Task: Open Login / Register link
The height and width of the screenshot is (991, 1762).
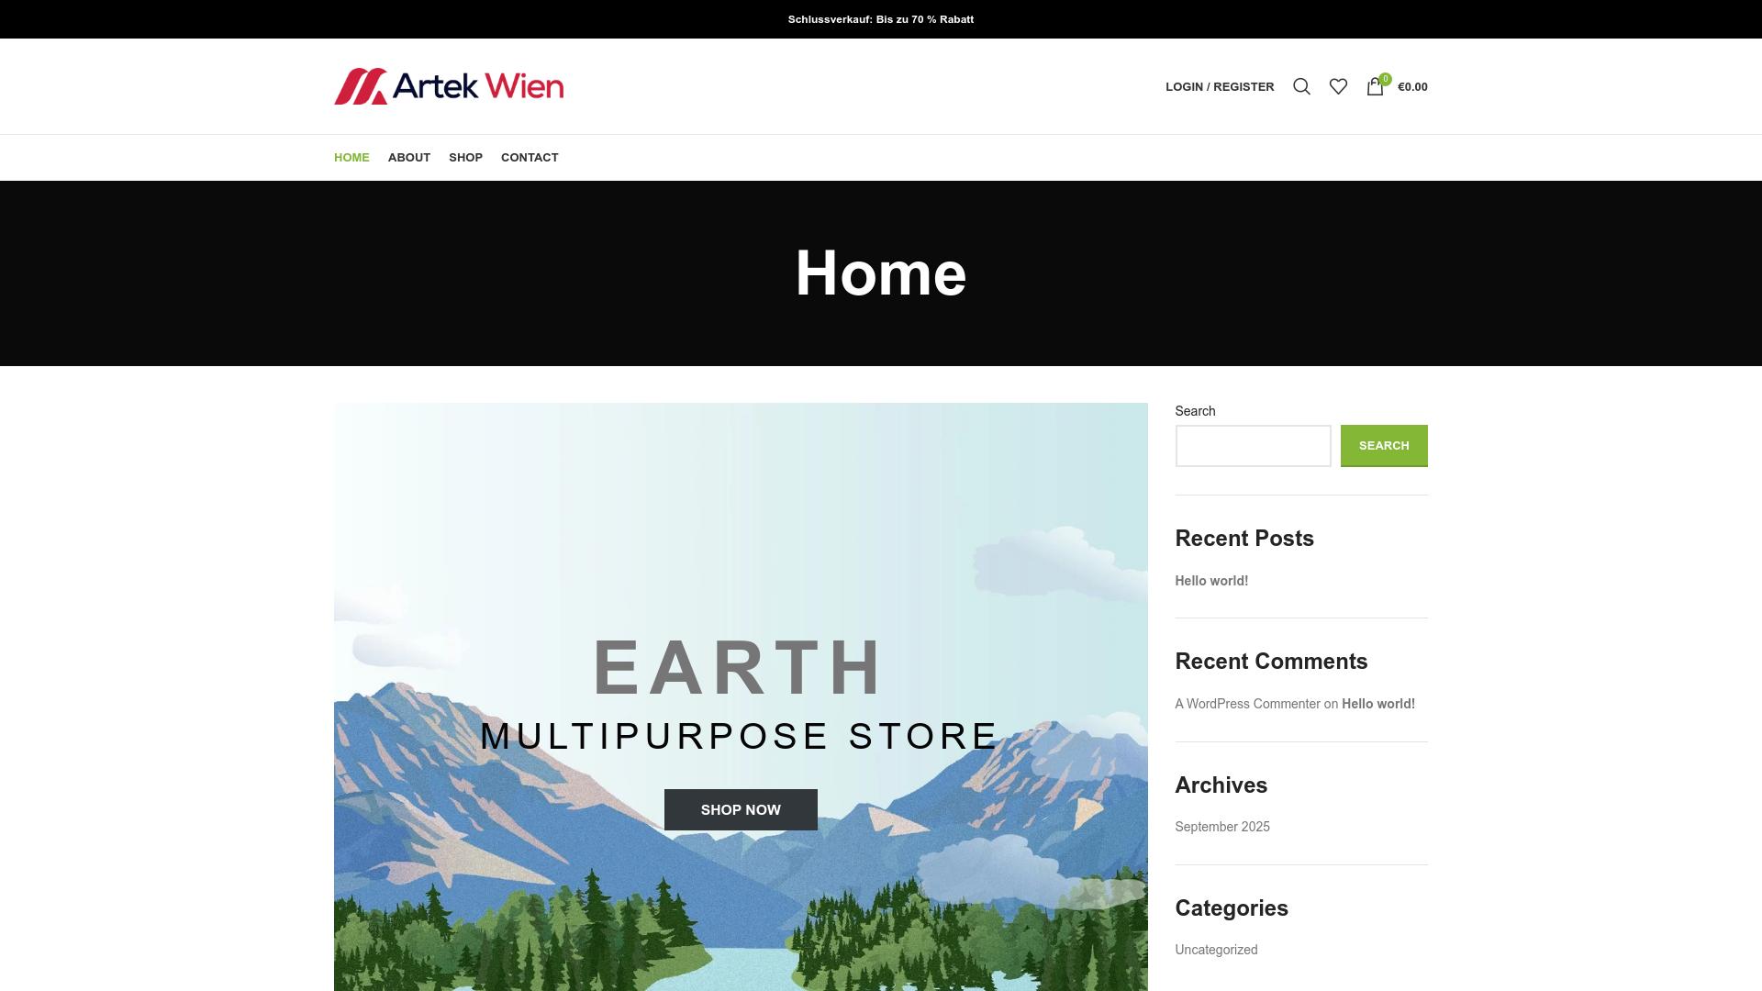Action: click(x=1220, y=87)
